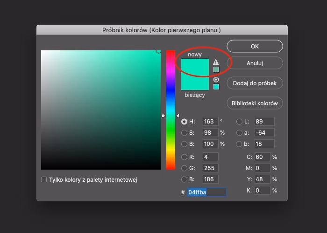Open 'Biblioteki kolorów' color libraries

[255, 103]
